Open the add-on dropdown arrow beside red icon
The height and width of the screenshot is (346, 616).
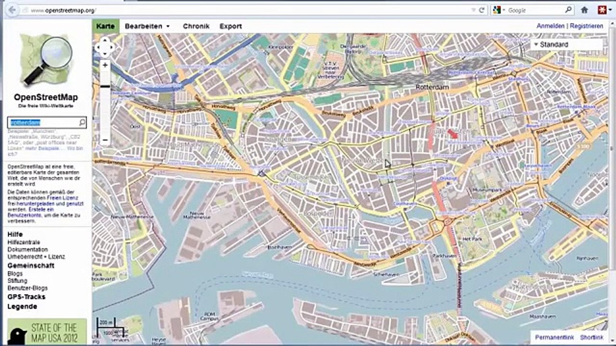pos(610,10)
